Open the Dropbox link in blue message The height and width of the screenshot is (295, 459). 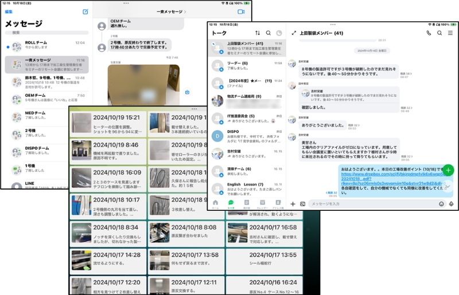point(392,179)
